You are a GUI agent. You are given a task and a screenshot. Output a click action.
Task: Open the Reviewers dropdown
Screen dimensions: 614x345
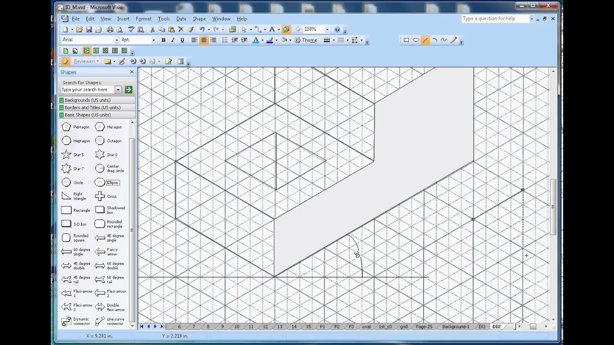click(x=86, y=61)
